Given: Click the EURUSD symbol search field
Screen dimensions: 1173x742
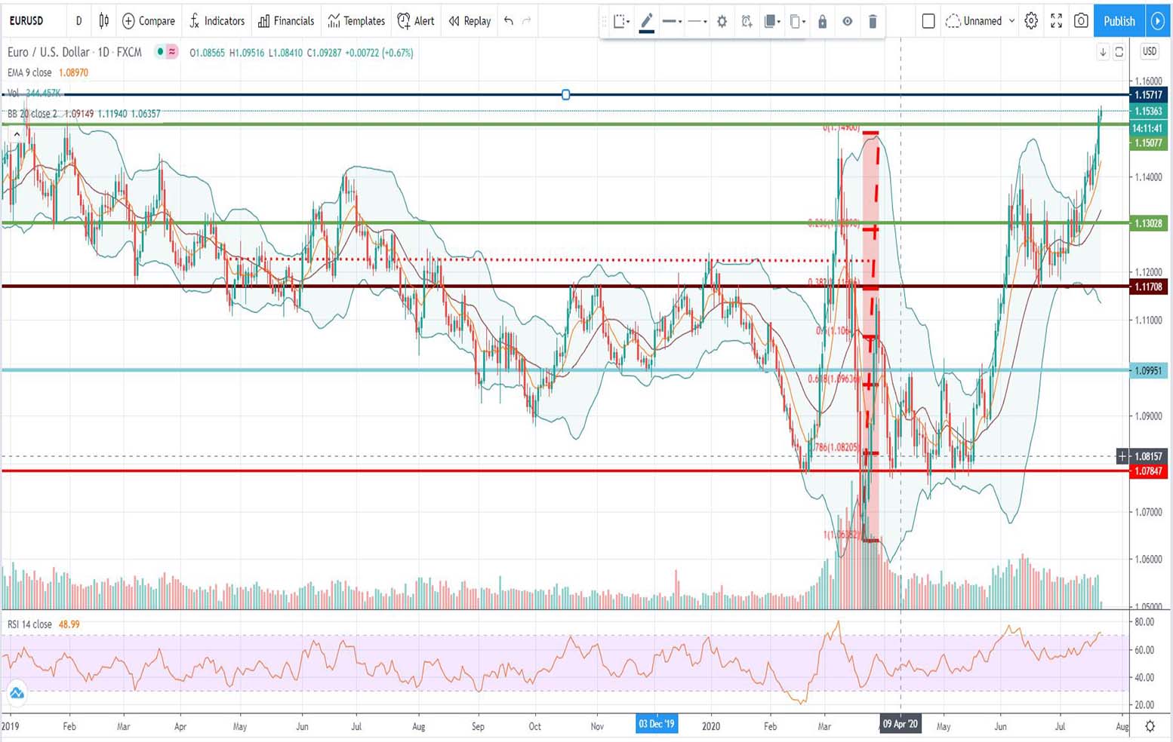Looking at the screenshot, I should (x=27, y=21).
